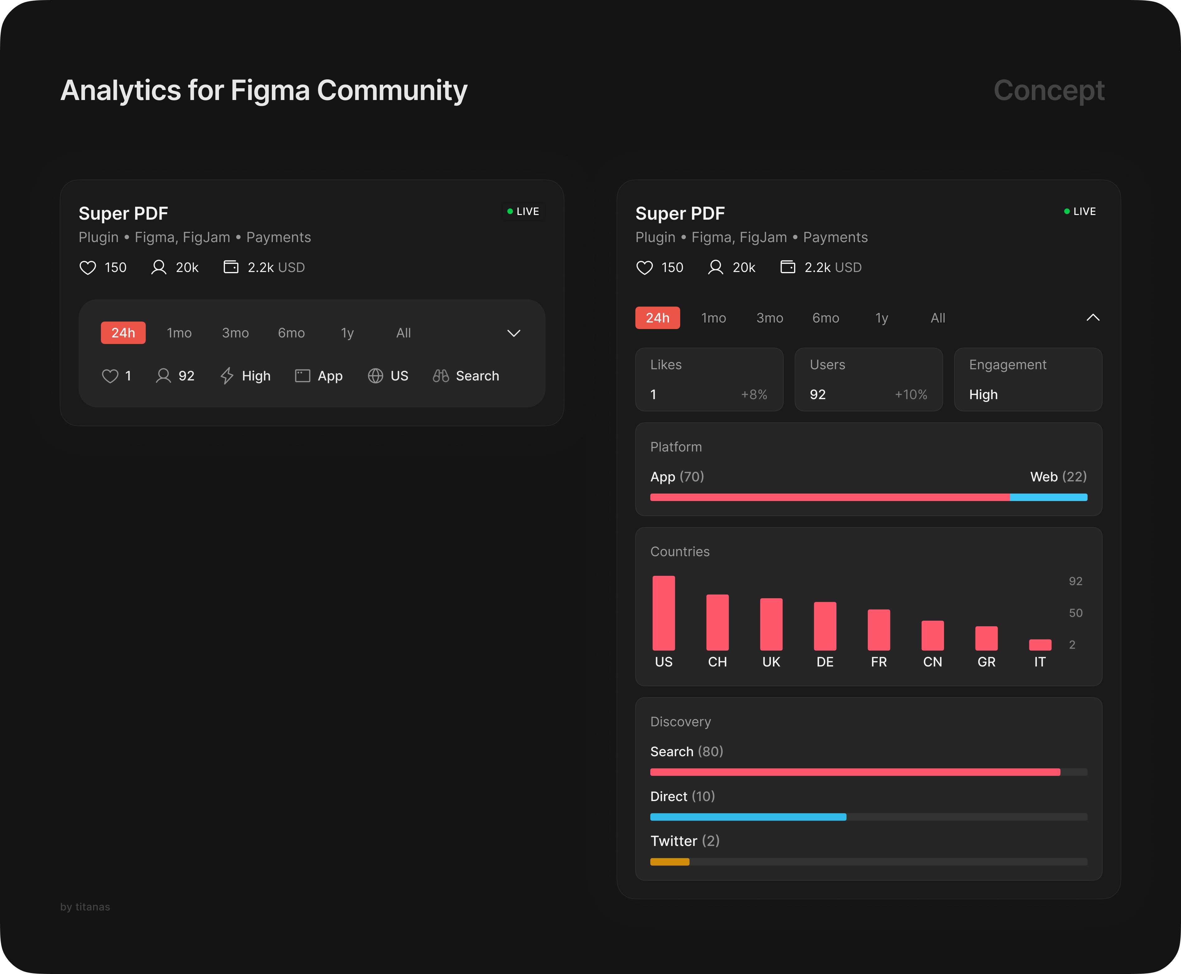Click the US bar in Countries chart

(x=663, y=613)
